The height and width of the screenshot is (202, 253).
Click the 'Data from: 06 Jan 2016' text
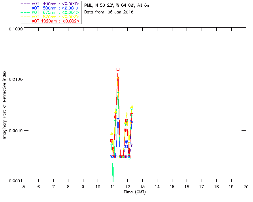click(109, 12)
